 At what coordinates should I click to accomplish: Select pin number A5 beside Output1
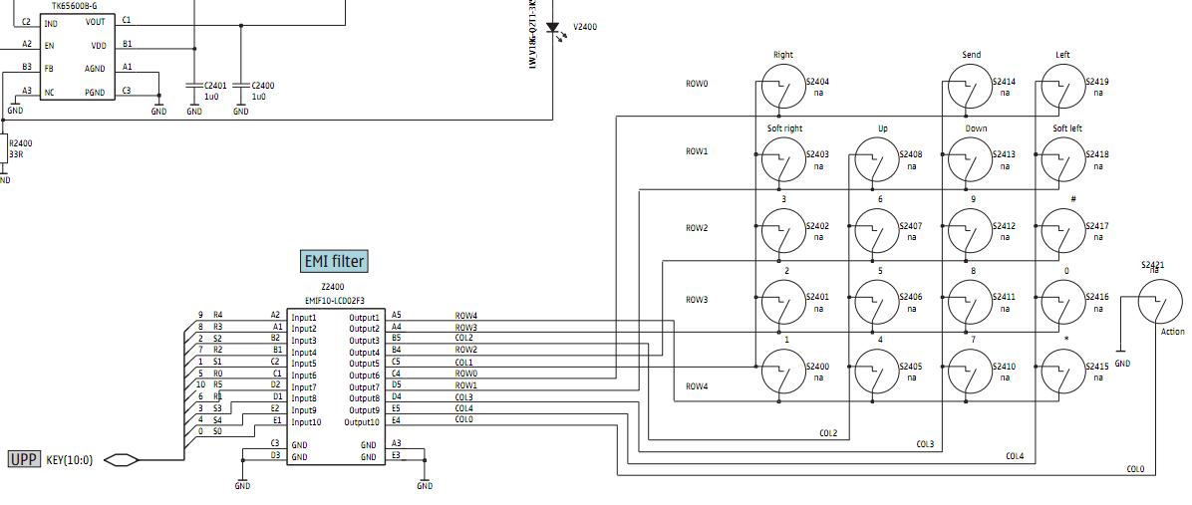coord(397,315)
